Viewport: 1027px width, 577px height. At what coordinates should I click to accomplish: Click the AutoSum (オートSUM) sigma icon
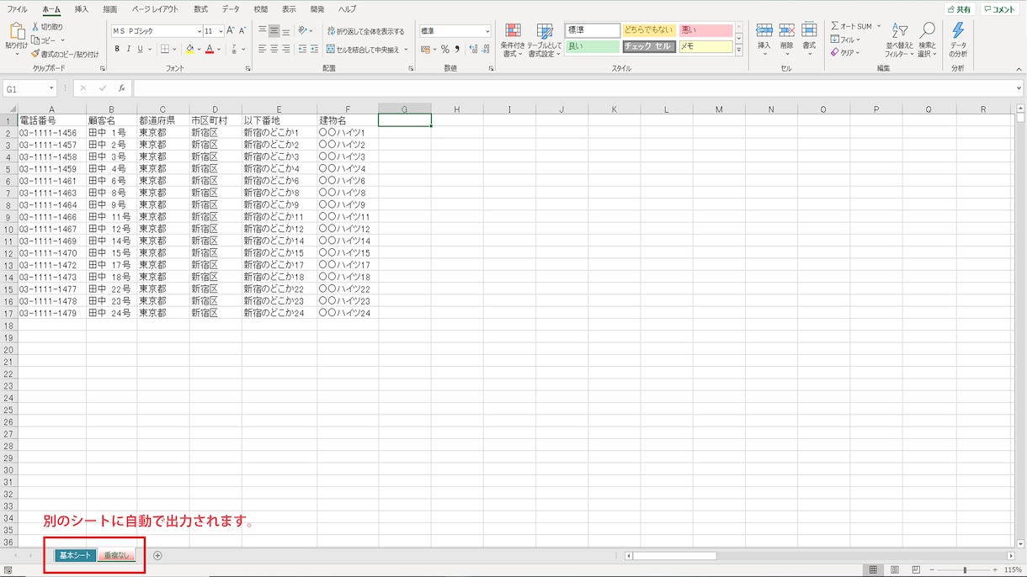point(835,26)
